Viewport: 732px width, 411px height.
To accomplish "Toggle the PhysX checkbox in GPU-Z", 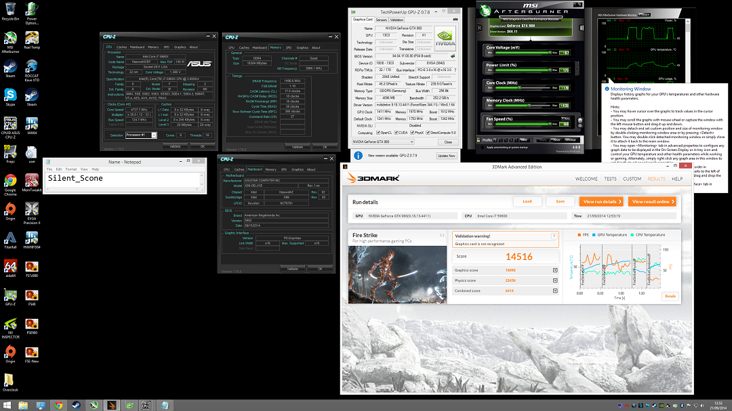I will click(411, 133).
